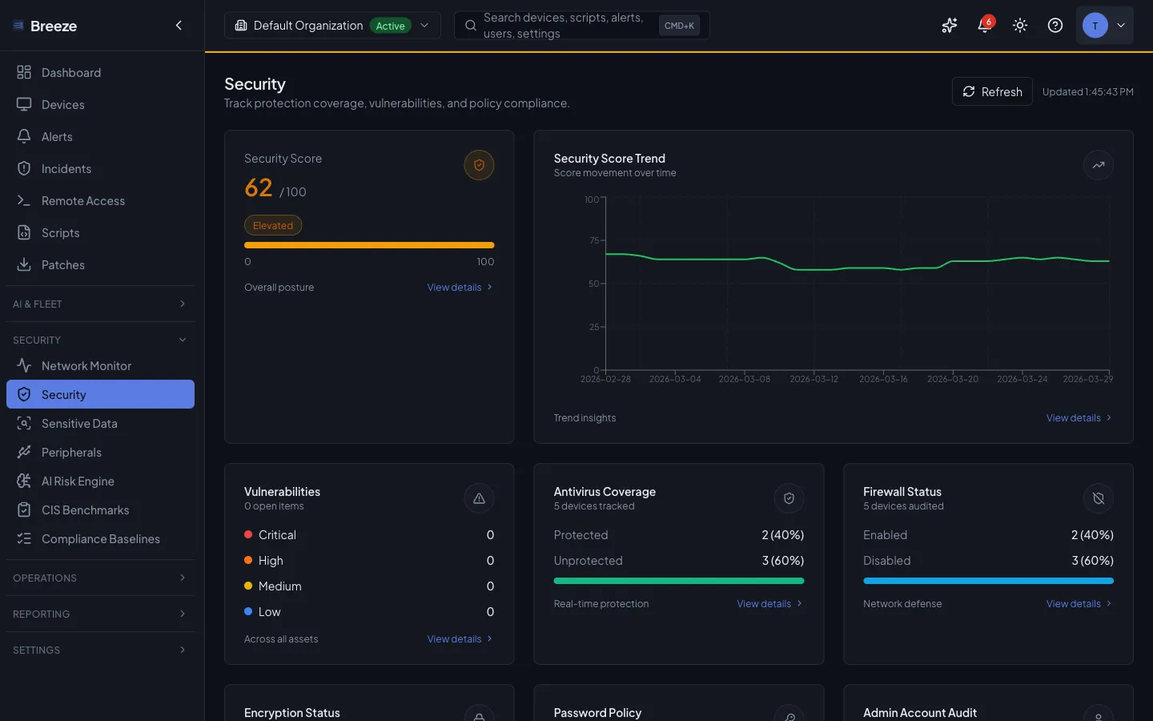
Task: Click the Security Score progress bar
Action: point(369,245)
